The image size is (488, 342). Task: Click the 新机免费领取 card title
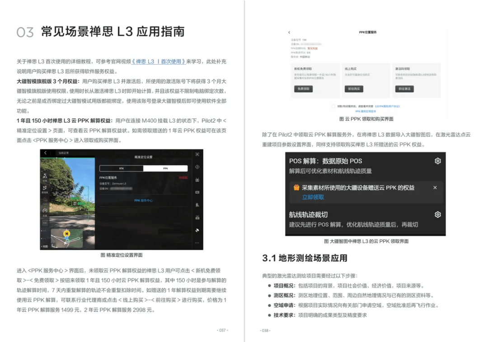pos(303,69)
